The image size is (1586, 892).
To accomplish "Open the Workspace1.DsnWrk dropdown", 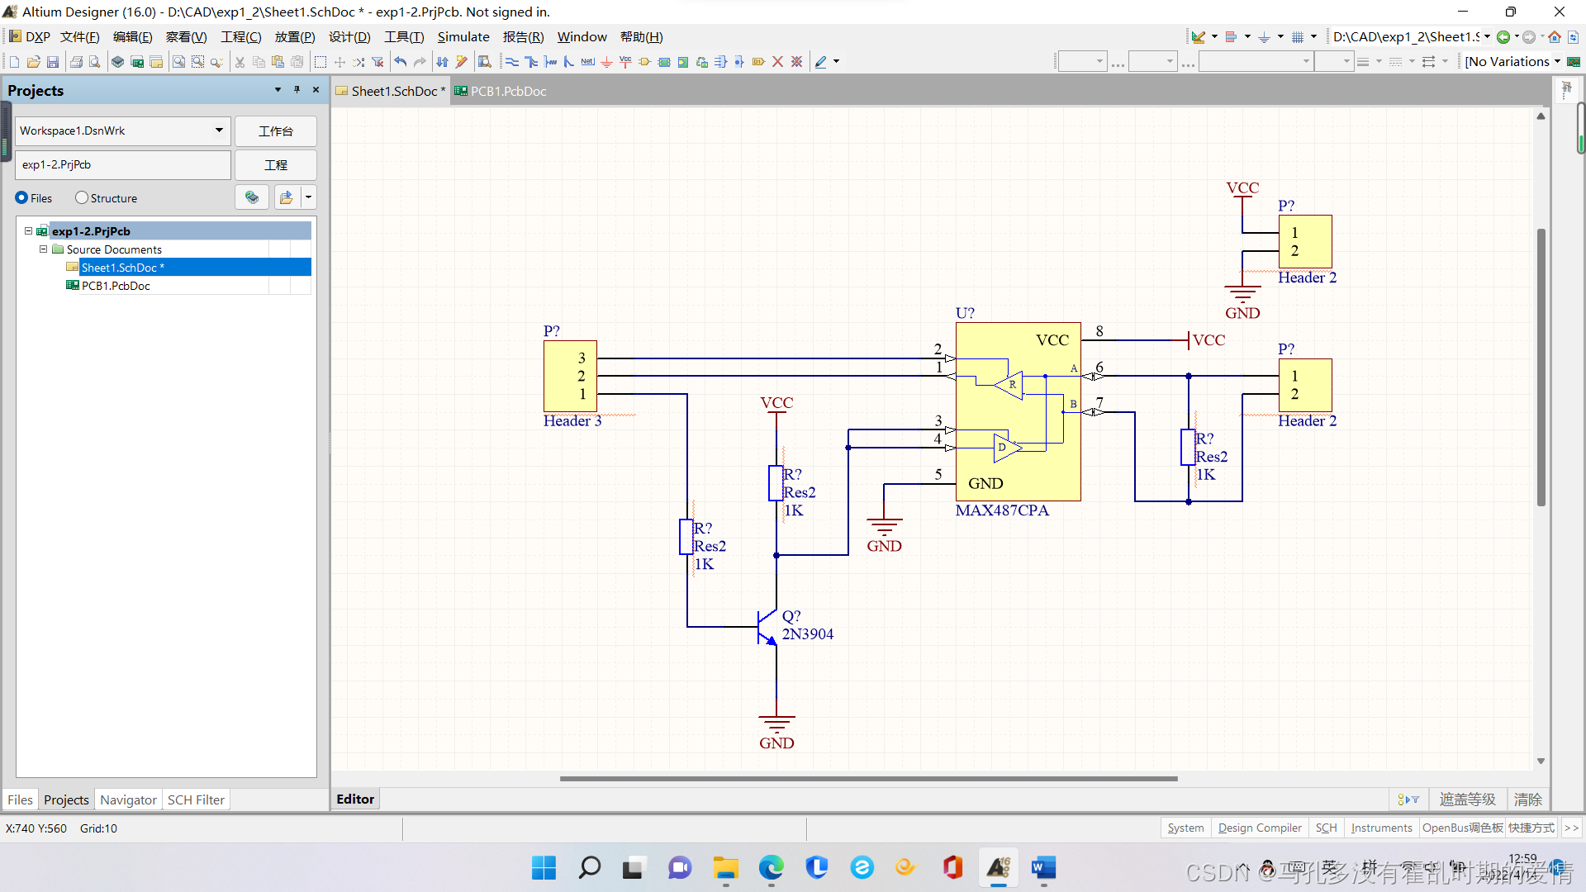I will (x=218, y=130).
